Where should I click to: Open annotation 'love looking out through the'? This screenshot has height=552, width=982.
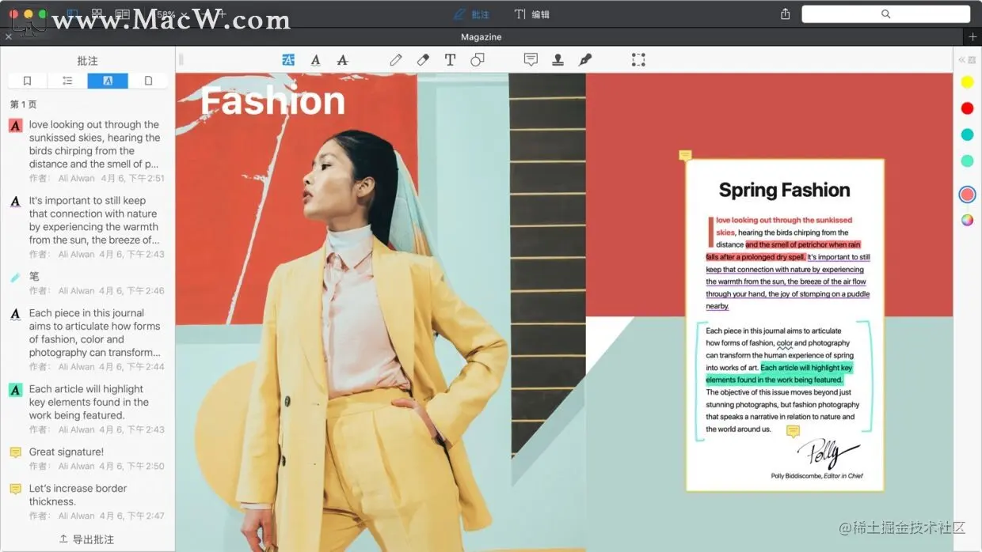coord(87,150)
